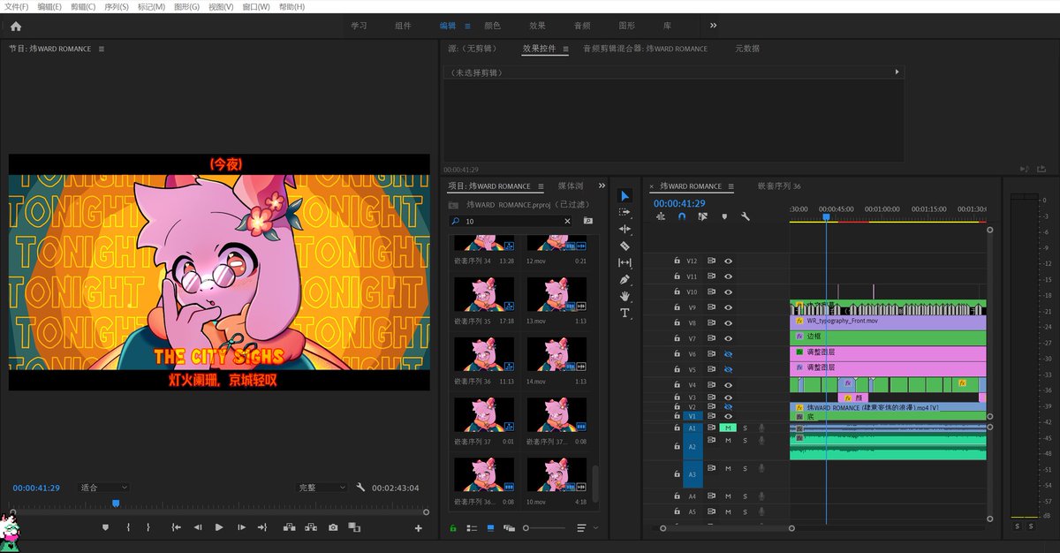The height and width of the screenshot is (553, 1060).
Task: Click Mark Out brace button
Action: [148, 527]
